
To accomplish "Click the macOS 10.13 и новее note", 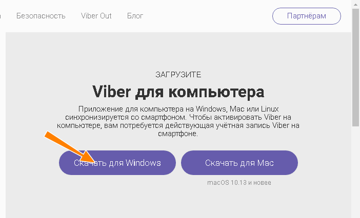I will point(239,183).
